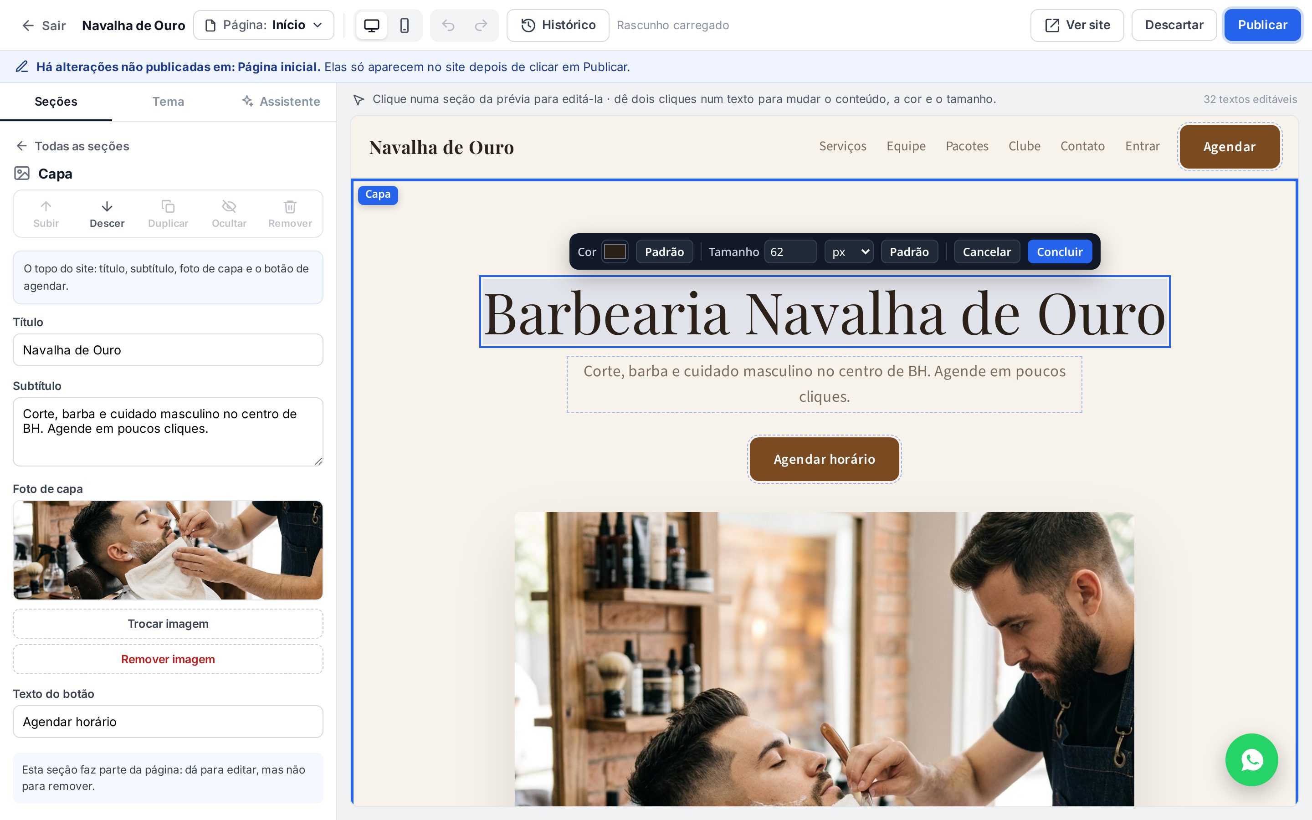Viewport: 1312px width, 820px height.
Task: Open the Histórico panel
Action: 558,26
